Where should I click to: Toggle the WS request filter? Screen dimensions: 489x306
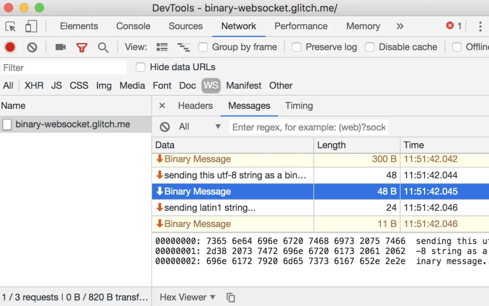pyautogui.click(x=211, y=85)
